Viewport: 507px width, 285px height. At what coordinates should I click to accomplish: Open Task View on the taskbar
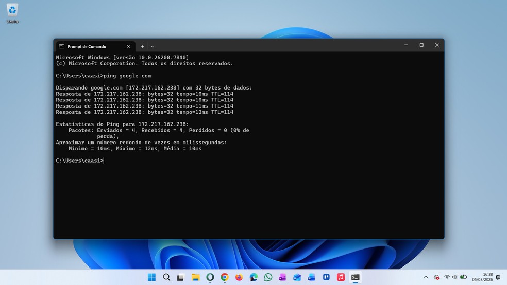[180, 277]
